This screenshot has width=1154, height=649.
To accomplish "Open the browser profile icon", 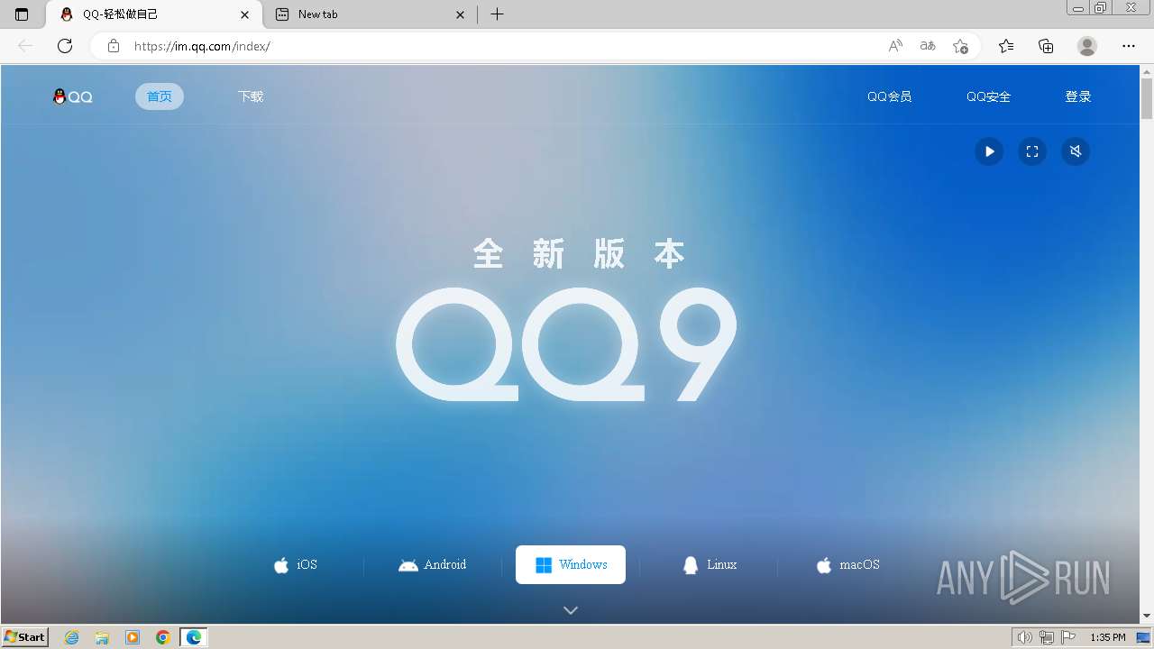I will pos(1087,46).
